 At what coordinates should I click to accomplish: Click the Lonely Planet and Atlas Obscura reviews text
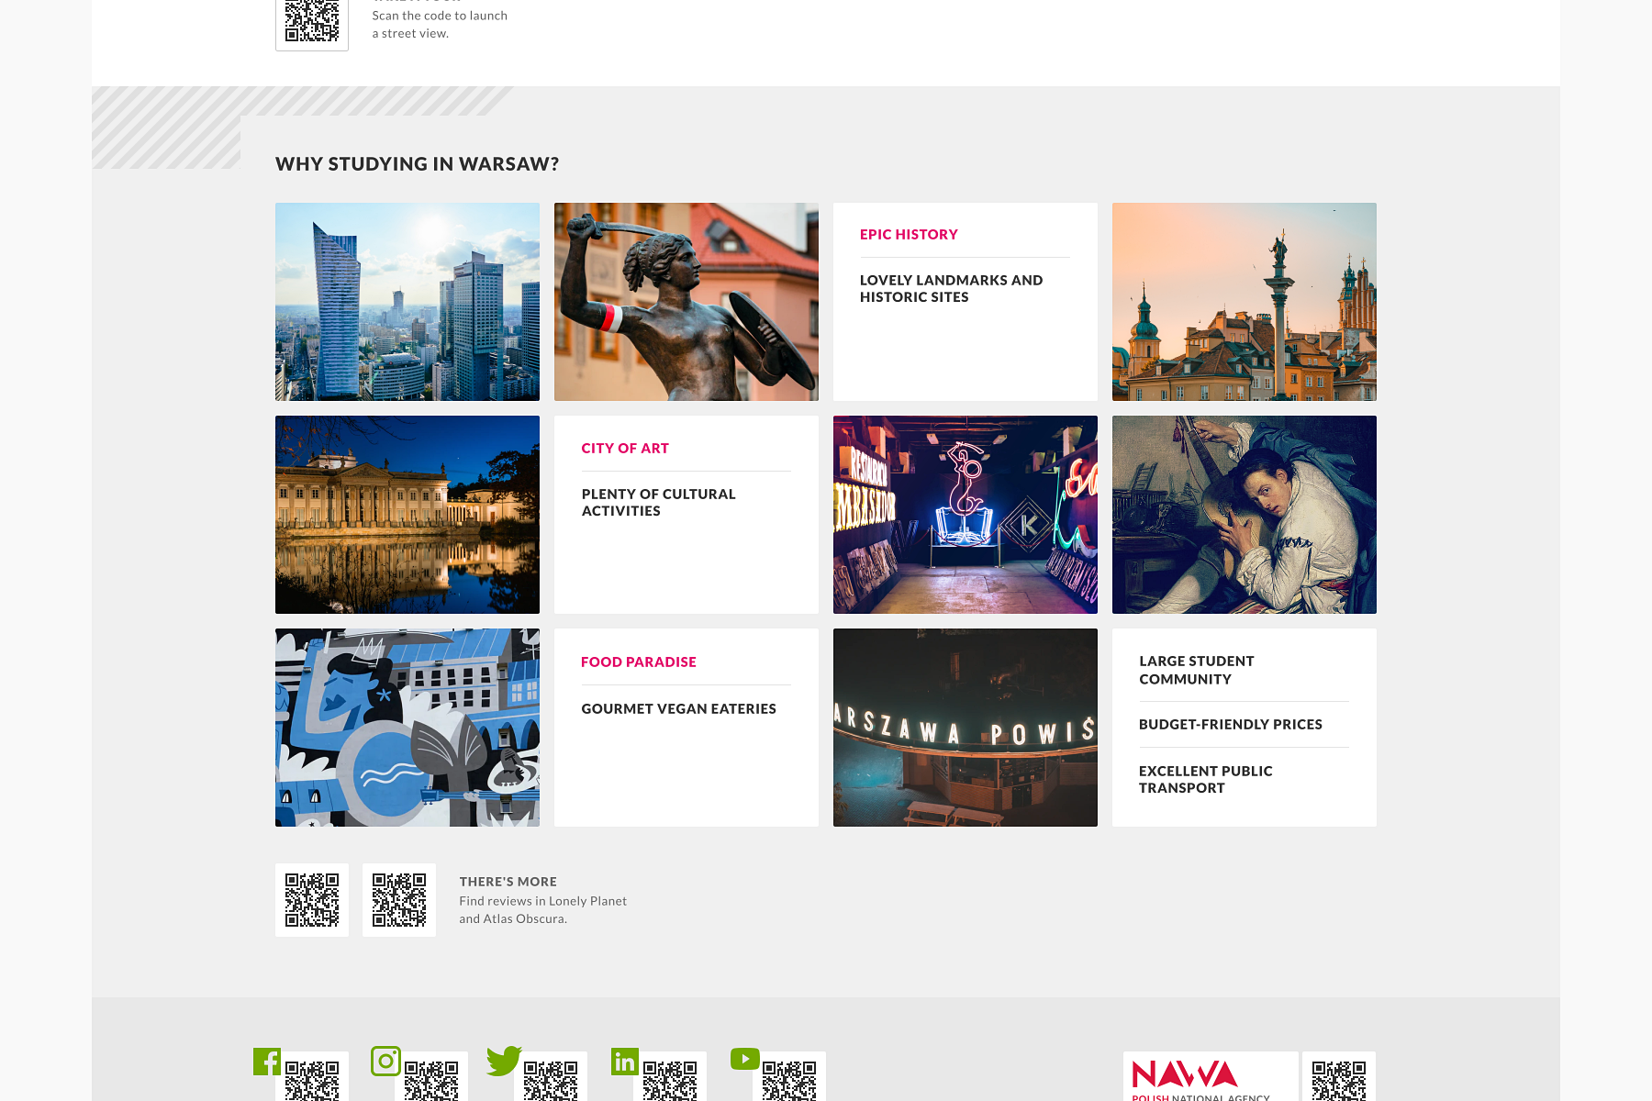pos(543,910)
